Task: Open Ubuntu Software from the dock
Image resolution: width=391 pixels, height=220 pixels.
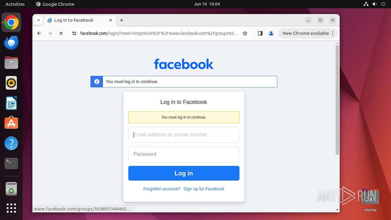Action: [11, 123]
